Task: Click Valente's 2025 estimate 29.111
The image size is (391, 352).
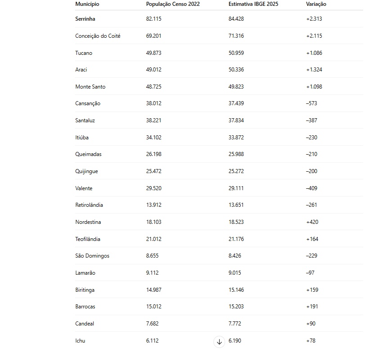Action: (236, 188)
